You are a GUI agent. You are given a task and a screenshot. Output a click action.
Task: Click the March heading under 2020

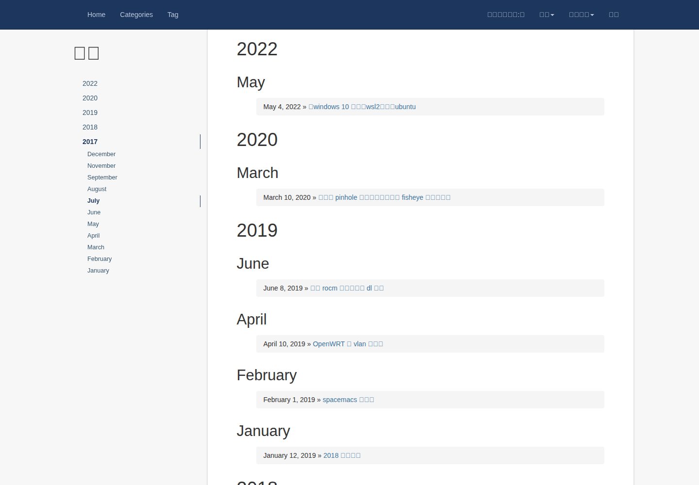tap(258, 173)
